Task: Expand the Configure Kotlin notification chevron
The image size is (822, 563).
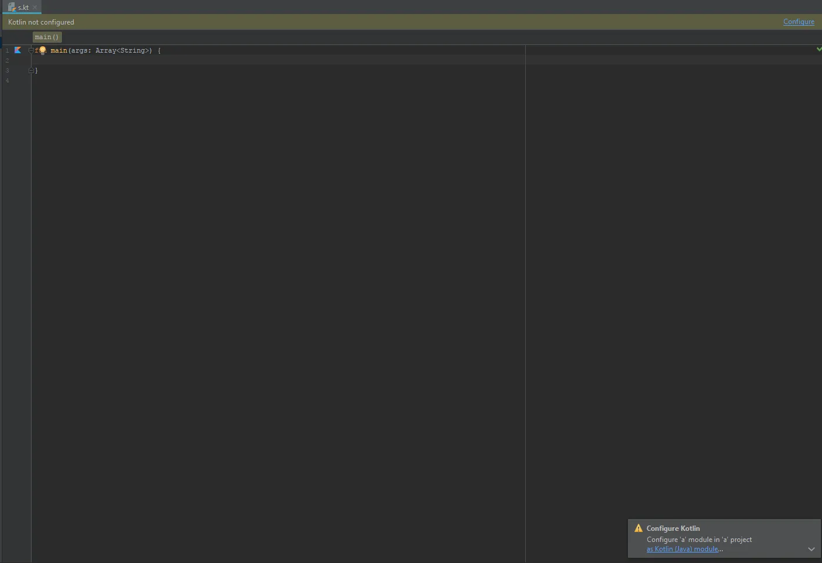Action: coord(811,549)
